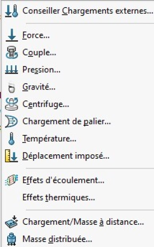Select the Couple torque icon
Screen dimensions: 154x247
[x=12, y=53]
